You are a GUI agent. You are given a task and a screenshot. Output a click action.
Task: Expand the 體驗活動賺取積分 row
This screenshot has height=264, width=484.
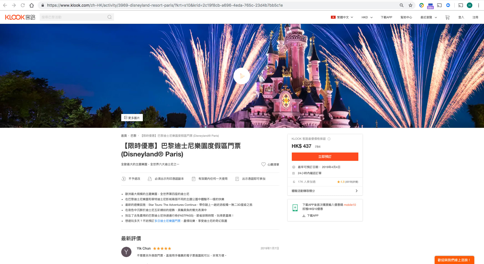(325, 191)
